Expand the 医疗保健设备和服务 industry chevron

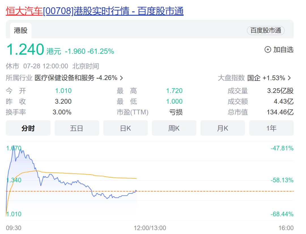(121, 78)
